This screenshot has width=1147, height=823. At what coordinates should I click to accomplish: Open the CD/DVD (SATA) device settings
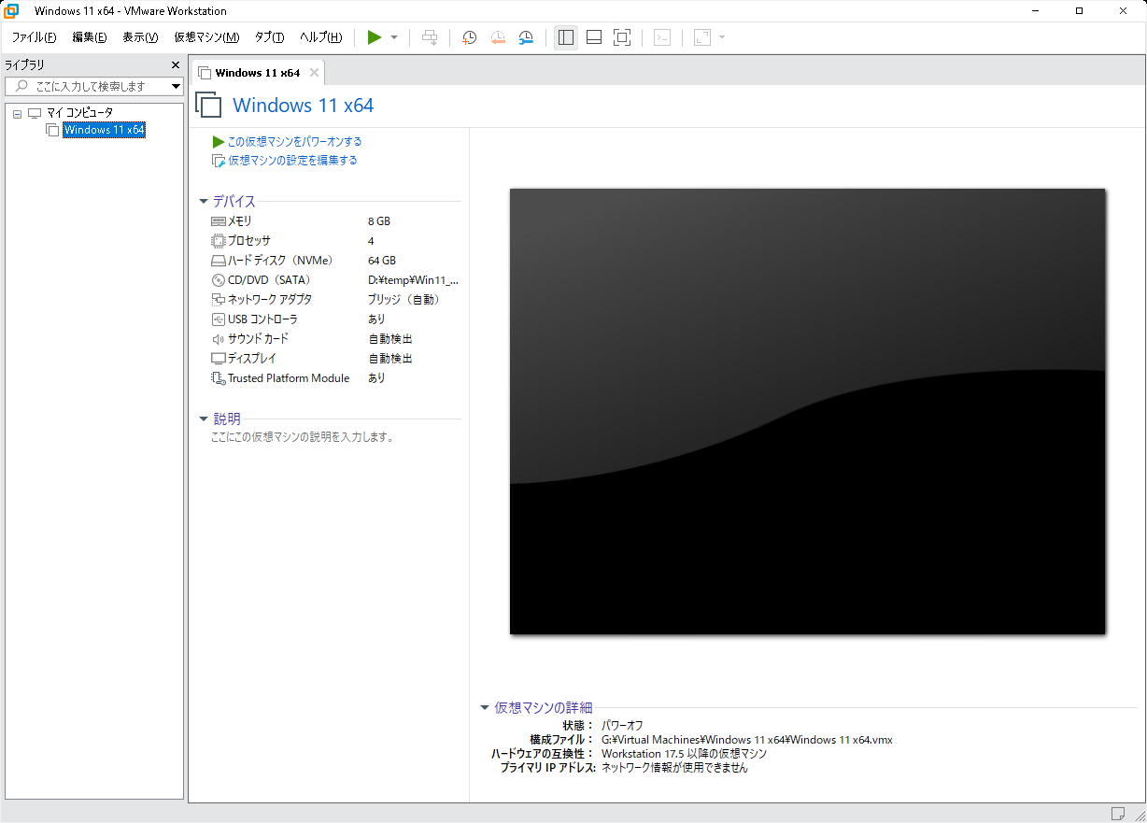pyautogui.click(x=262, y=279)
